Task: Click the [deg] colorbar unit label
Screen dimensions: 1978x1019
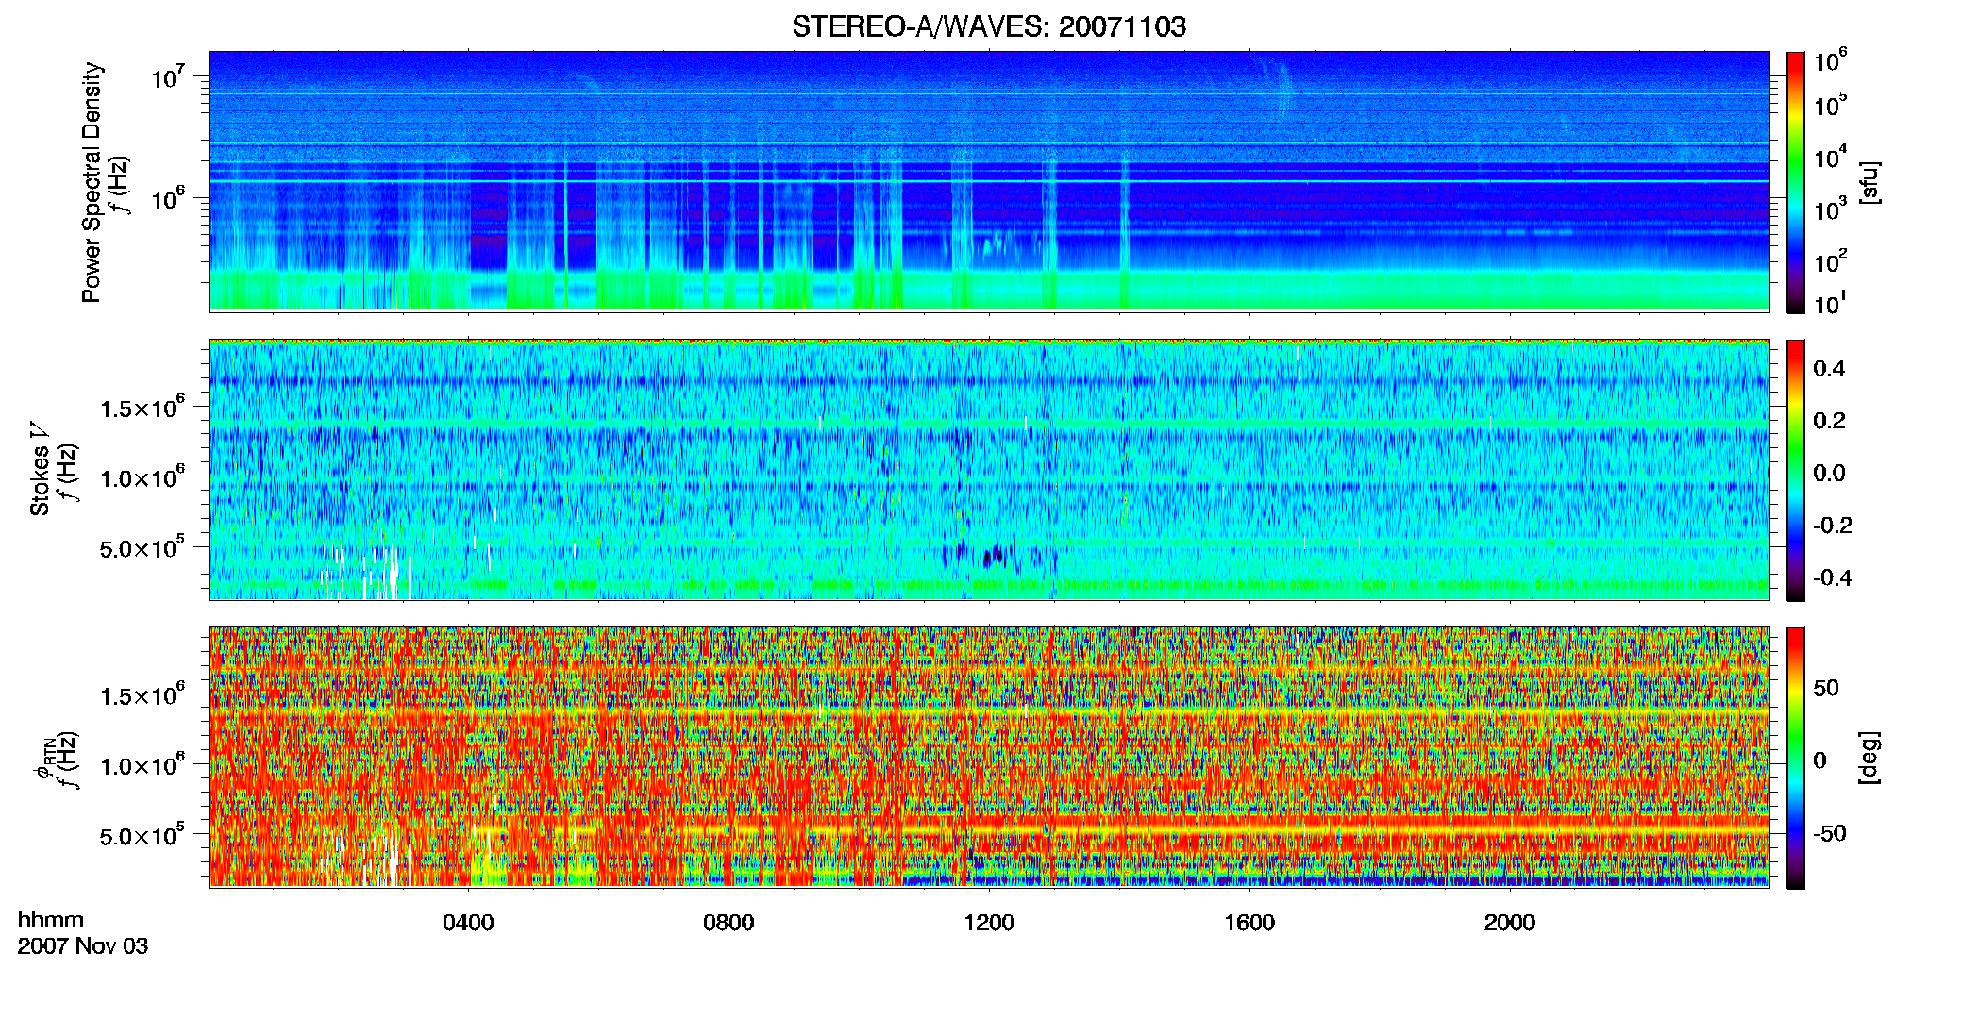Action: coord(1869,758)
